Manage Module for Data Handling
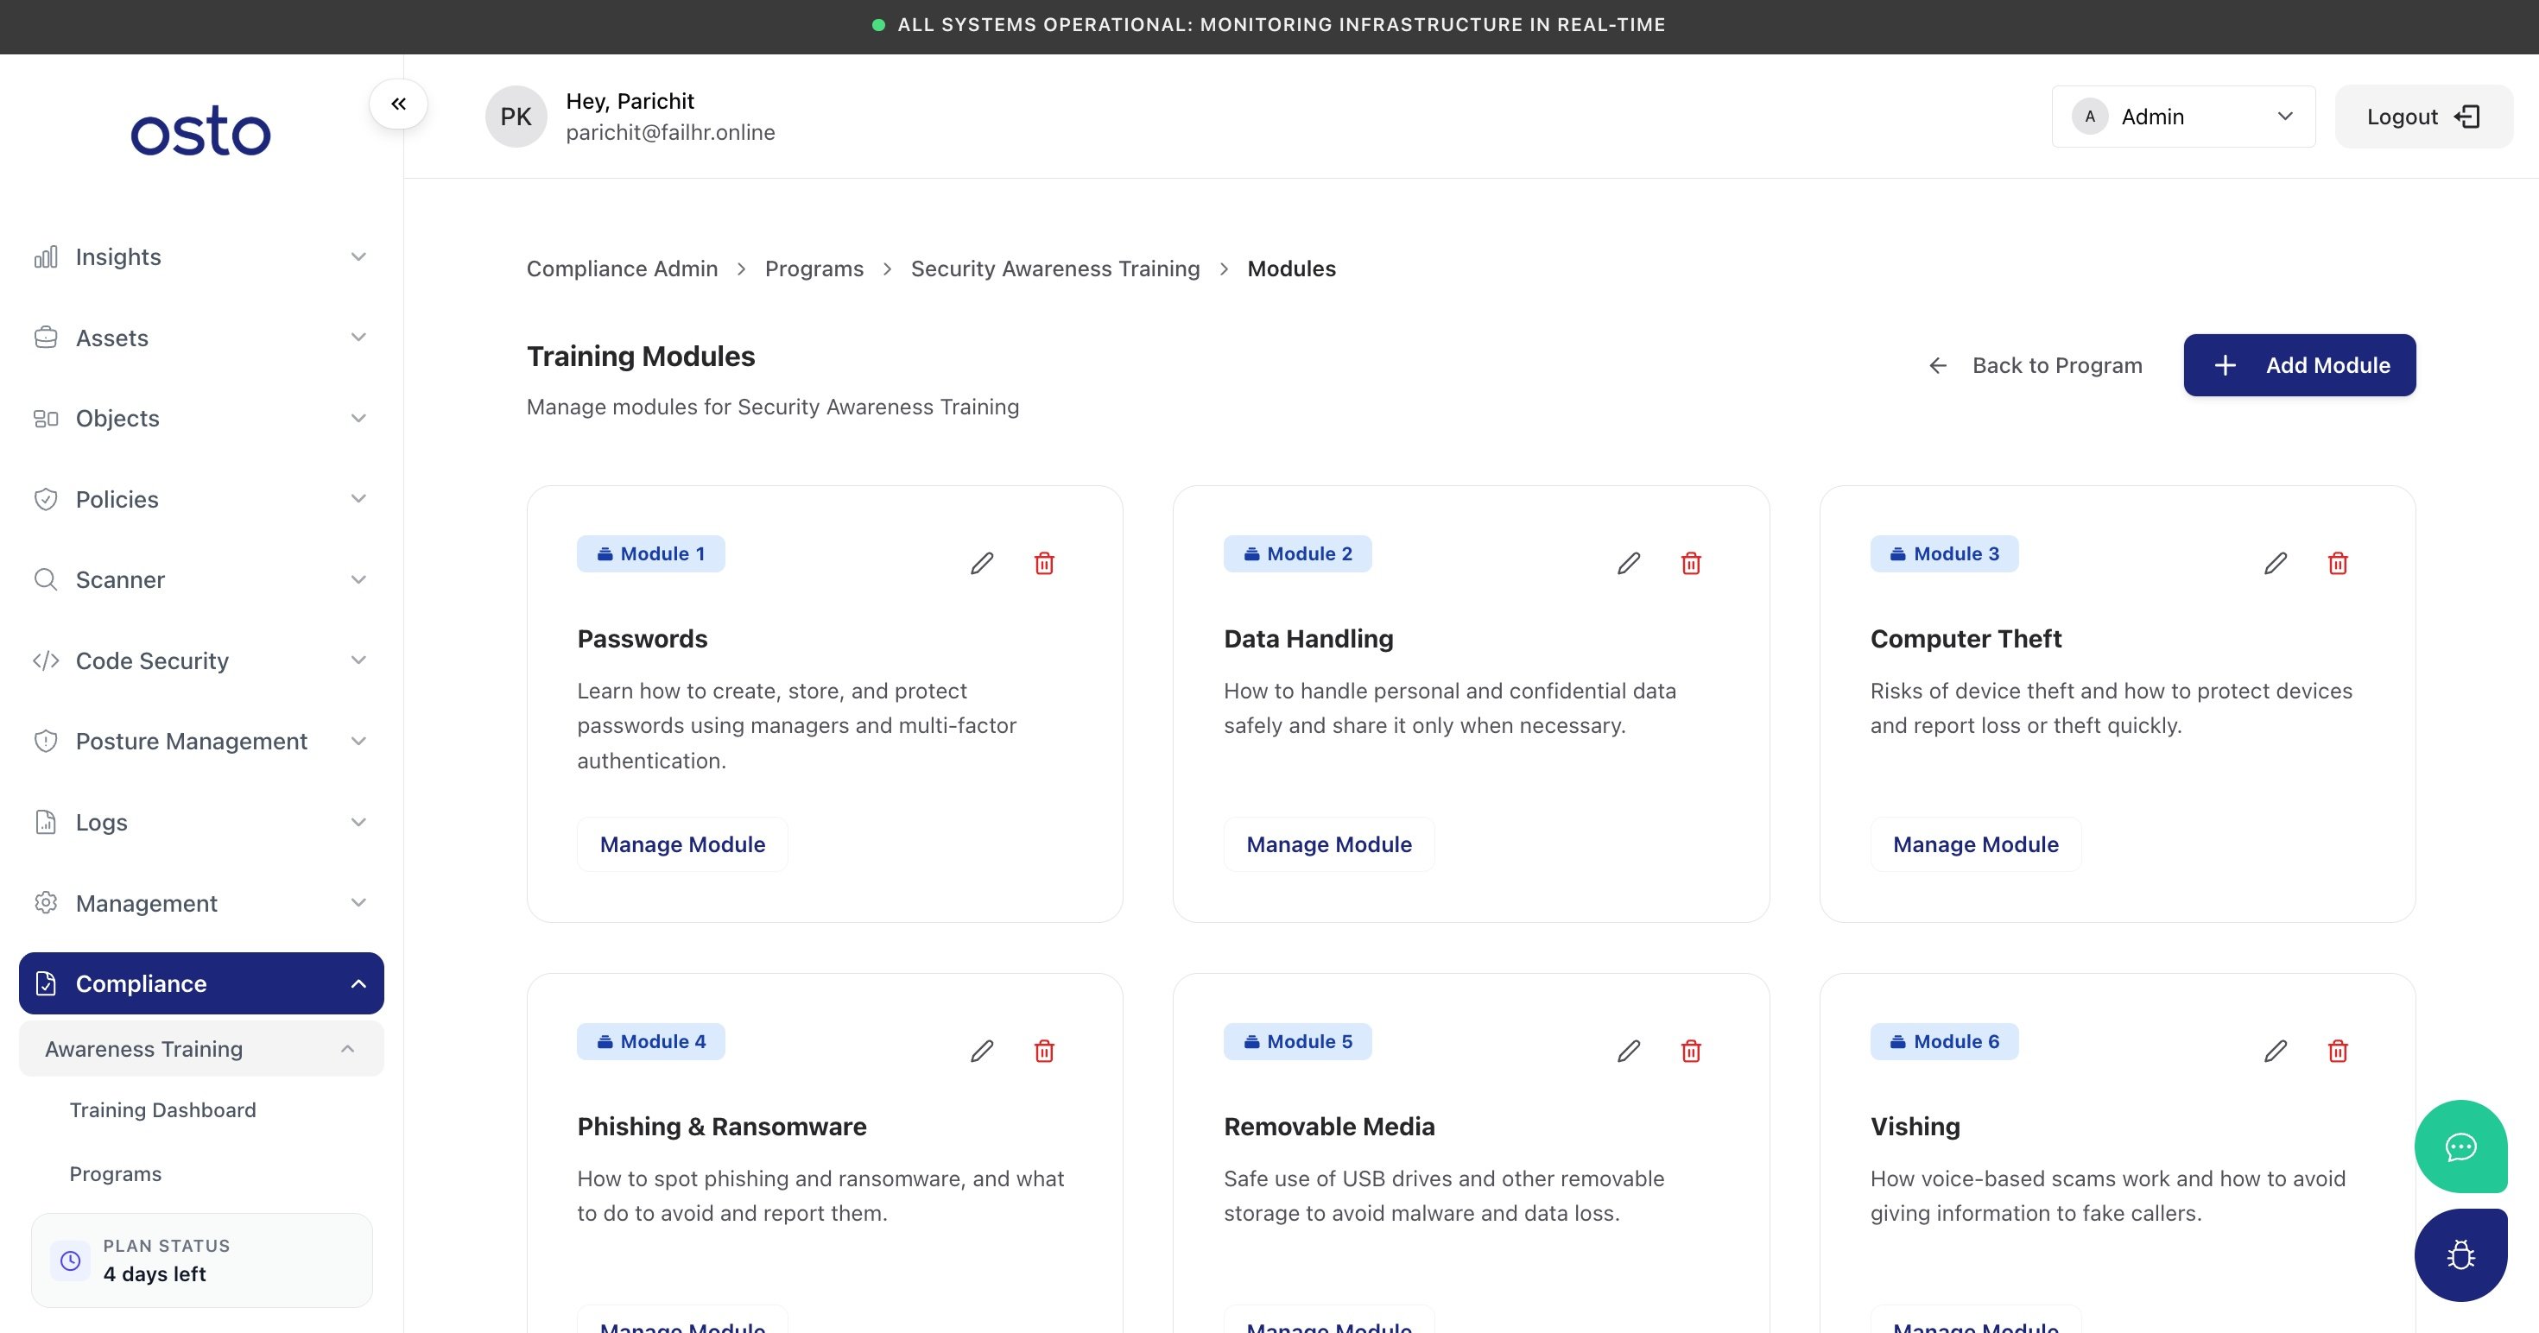 tap(1328, 844)
